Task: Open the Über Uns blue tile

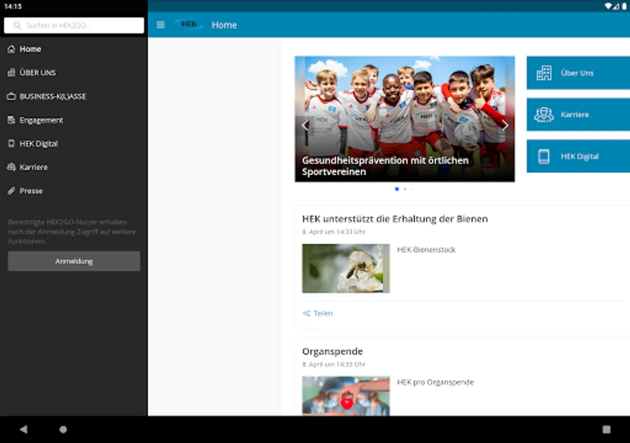Action: click(578, 73)
